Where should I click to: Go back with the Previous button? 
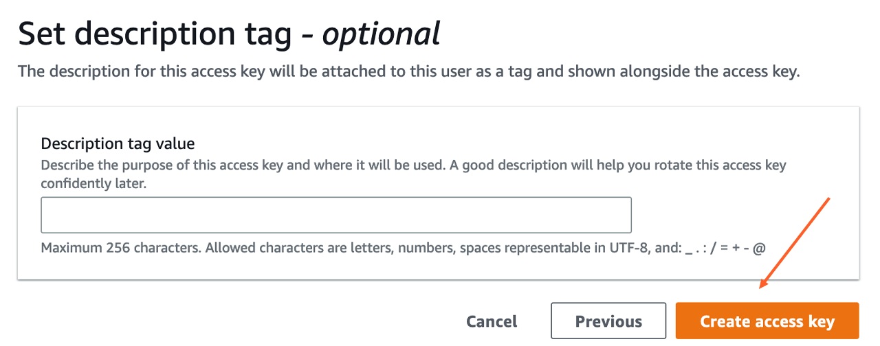pyautogui.click(x=608, y=321)
